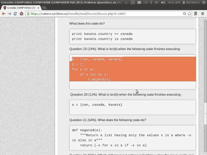The width and height of the screenshot is (207, 155).
Task: Open the sound volume indicator
Action: click(x=163, y=2)
